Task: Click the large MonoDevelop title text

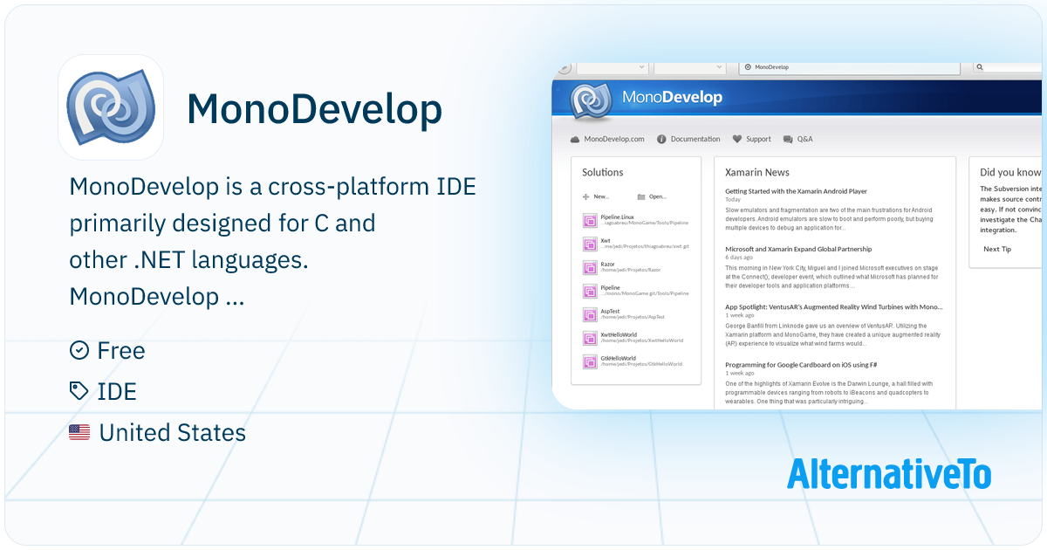Action: [315, 108]
